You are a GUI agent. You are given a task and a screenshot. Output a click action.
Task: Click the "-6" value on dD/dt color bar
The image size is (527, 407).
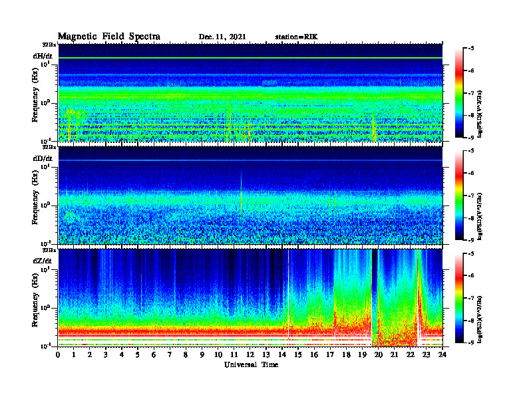(x=471, y=173)
